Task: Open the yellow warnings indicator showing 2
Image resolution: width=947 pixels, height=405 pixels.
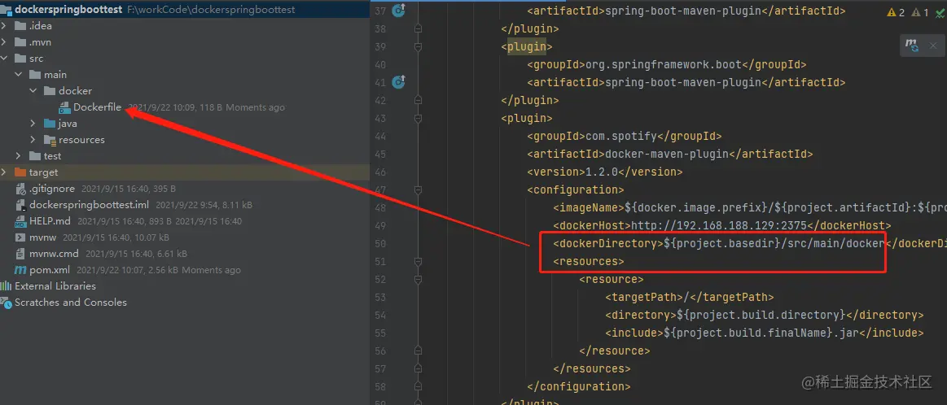Action: [896, 12]
